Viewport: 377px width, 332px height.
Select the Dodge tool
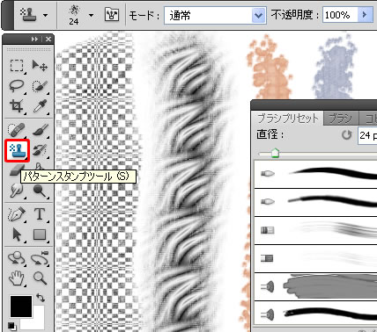coord(40,191)
